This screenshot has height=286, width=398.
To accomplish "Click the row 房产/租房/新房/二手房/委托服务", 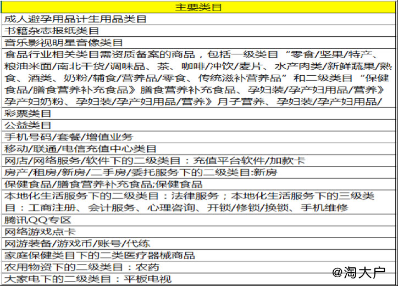I will 198,172.
